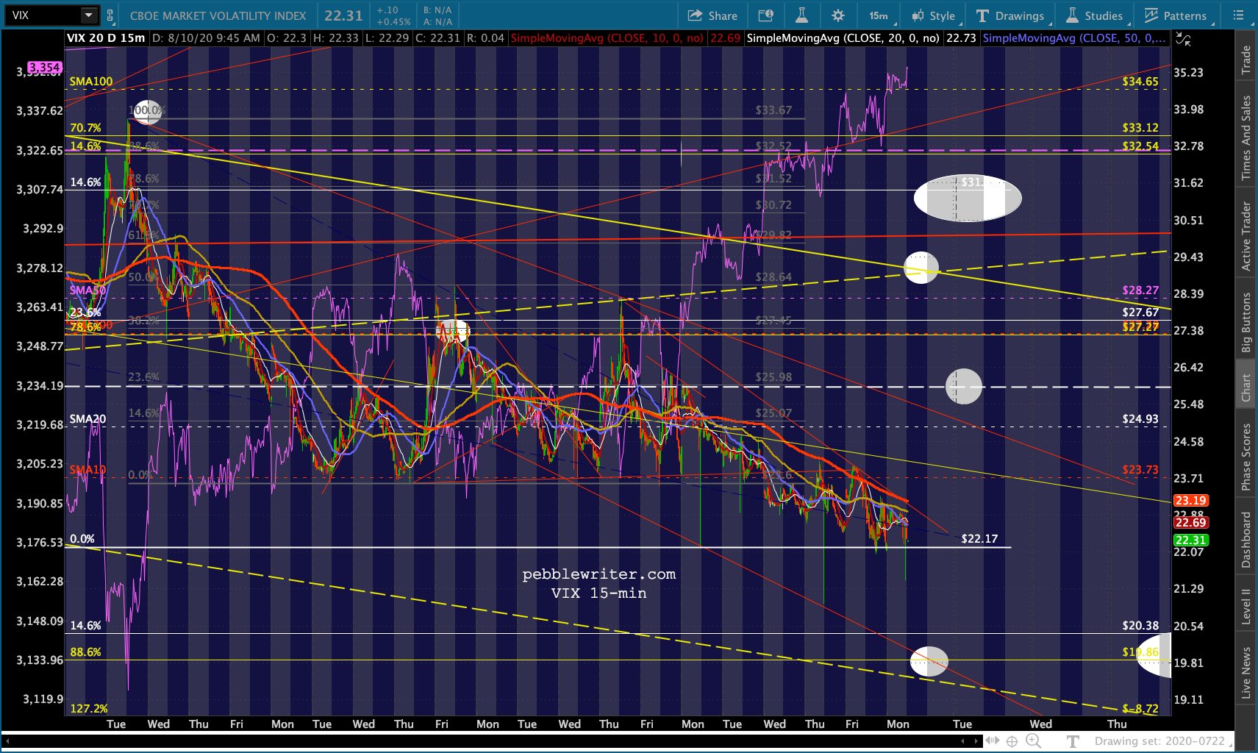Open Drawing set 2020-0722 selector
Screen dimensions: 1258x753
(1159, 741)
